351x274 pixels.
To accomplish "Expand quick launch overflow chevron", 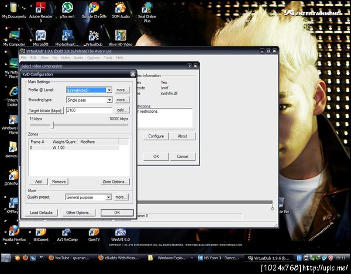I will (41, 257).
